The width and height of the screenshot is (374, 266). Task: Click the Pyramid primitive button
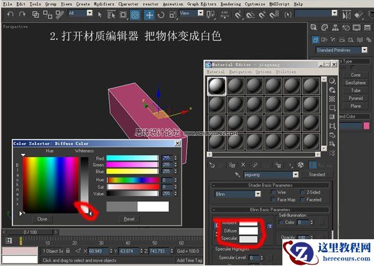click(x=355, y=98)
